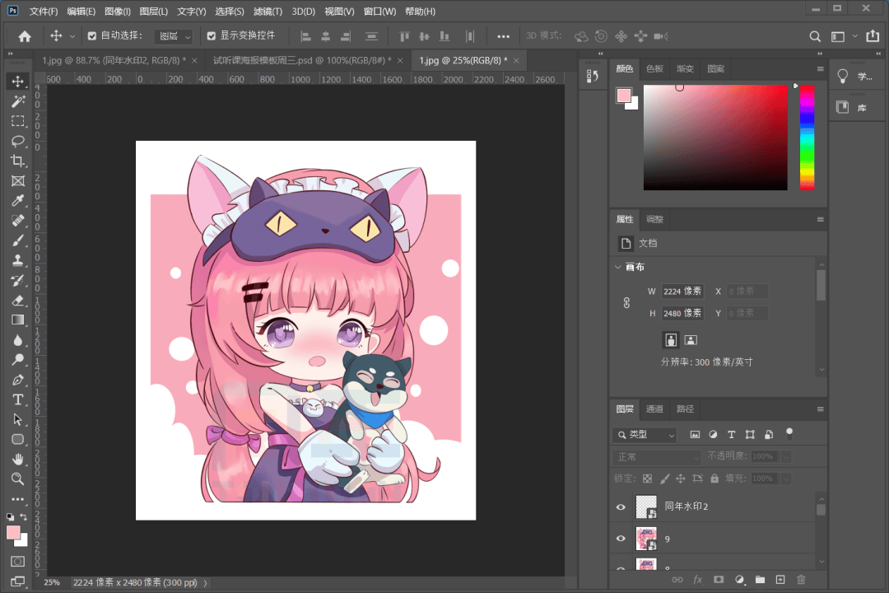The image size is (889, 593).
Task: Open the Color panel options menu
Action: pyautogui.click(x=820, y=68)
